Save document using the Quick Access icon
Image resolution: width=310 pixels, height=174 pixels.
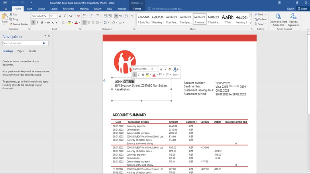(5, 2)
